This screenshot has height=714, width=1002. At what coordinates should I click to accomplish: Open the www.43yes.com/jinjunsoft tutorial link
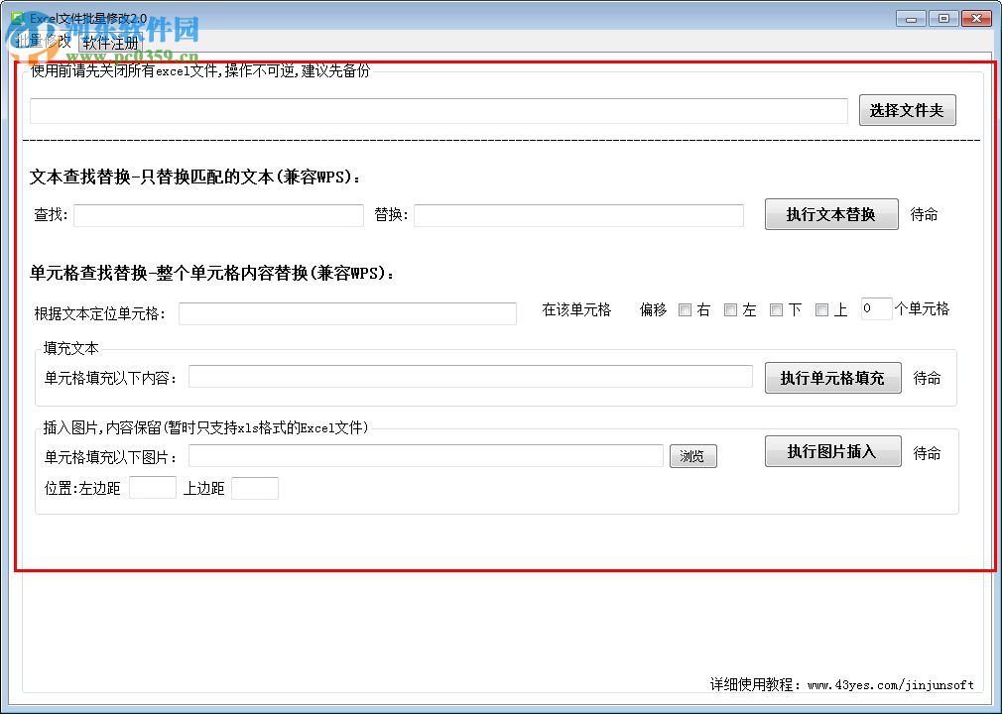click(x=890, y=685)
